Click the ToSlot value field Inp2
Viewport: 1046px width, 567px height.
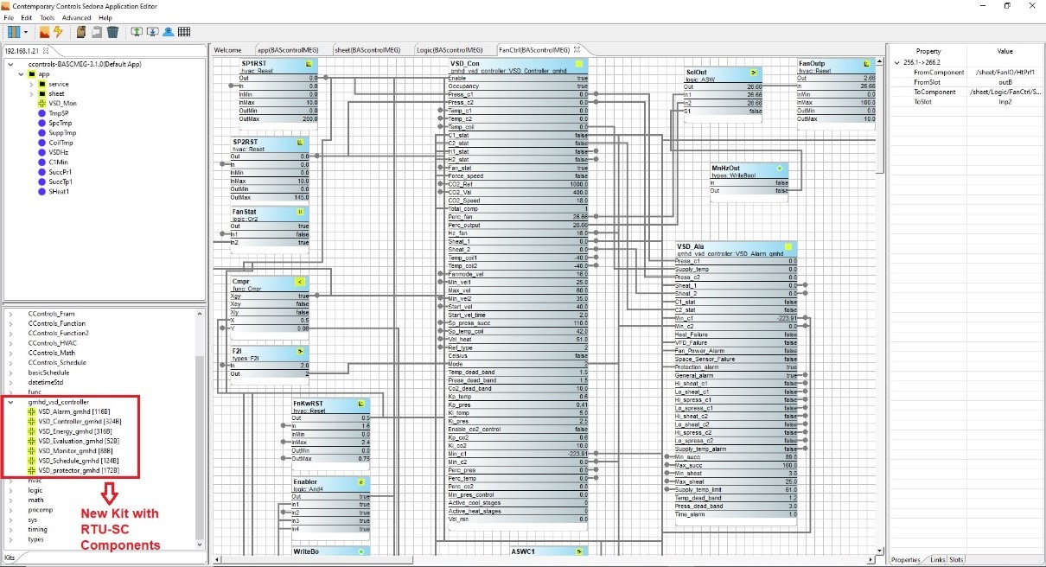point(1005,101)
